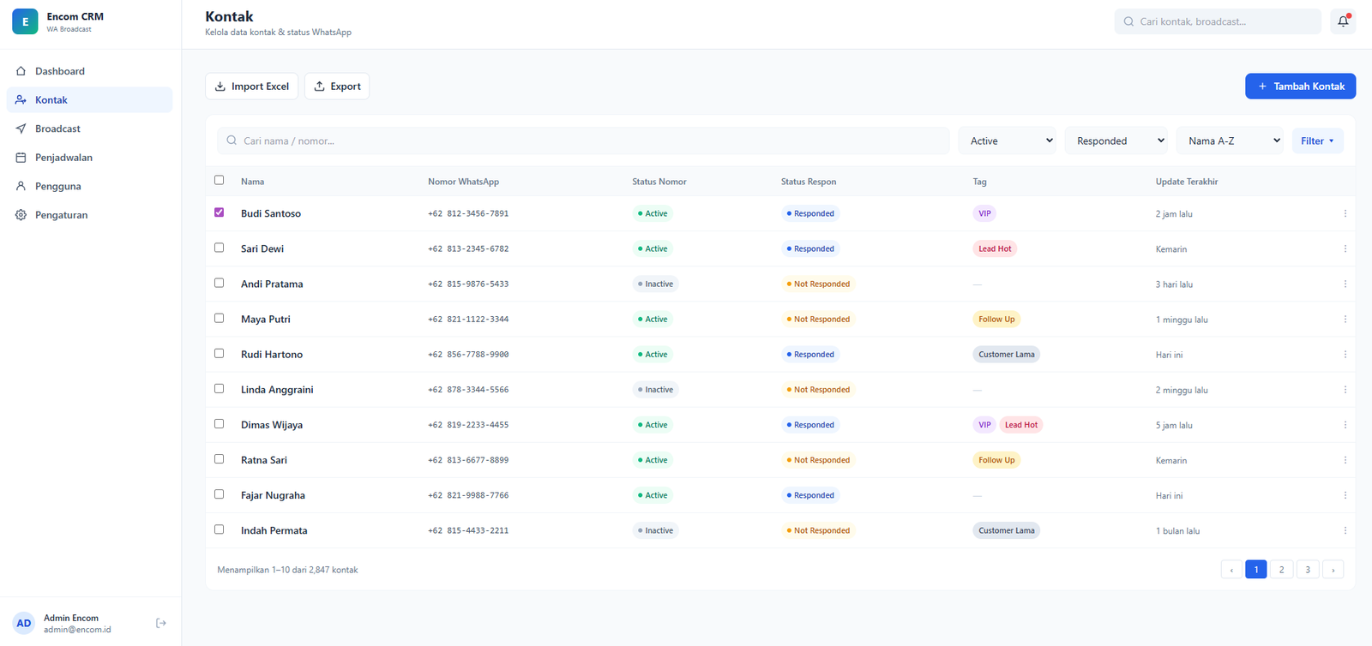Click Customer Lama tag on Indah Permata

click(x=1006, y=530)
